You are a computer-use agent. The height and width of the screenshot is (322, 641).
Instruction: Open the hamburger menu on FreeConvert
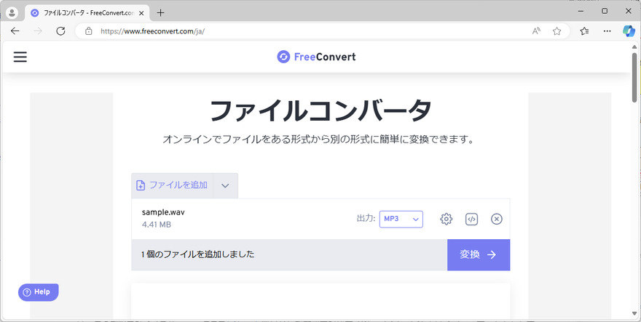tap(20, 57)
